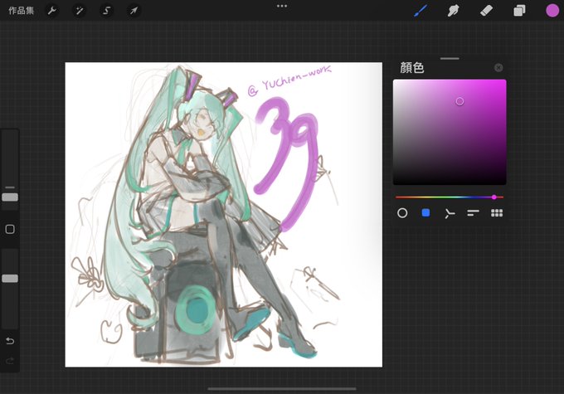Click the brush size slider handle
564x394 pixels.
pos(10,197)
